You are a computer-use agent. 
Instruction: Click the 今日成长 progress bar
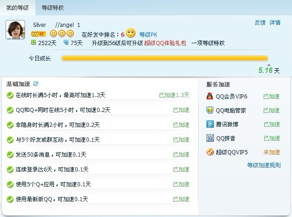[x=165, y=59]
